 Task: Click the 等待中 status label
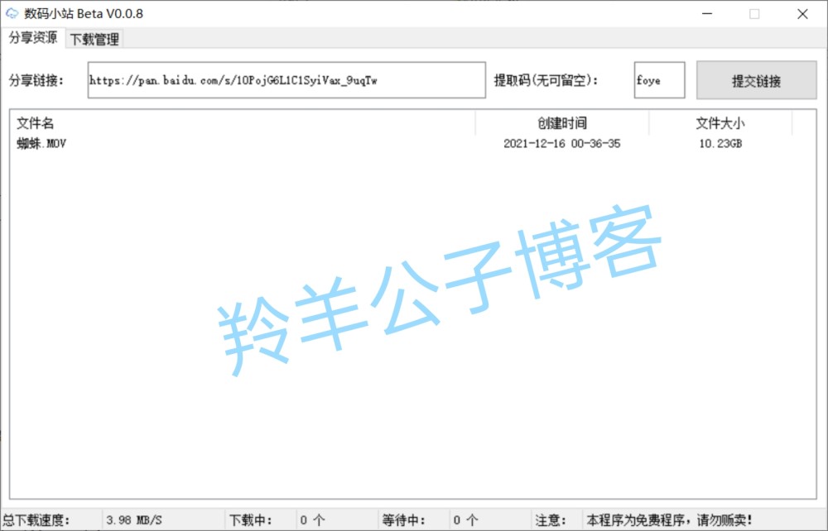click(x=403, y=520)
